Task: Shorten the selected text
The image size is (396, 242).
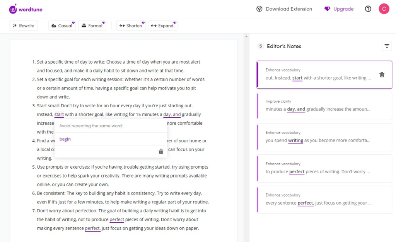Action: point(131,26)
